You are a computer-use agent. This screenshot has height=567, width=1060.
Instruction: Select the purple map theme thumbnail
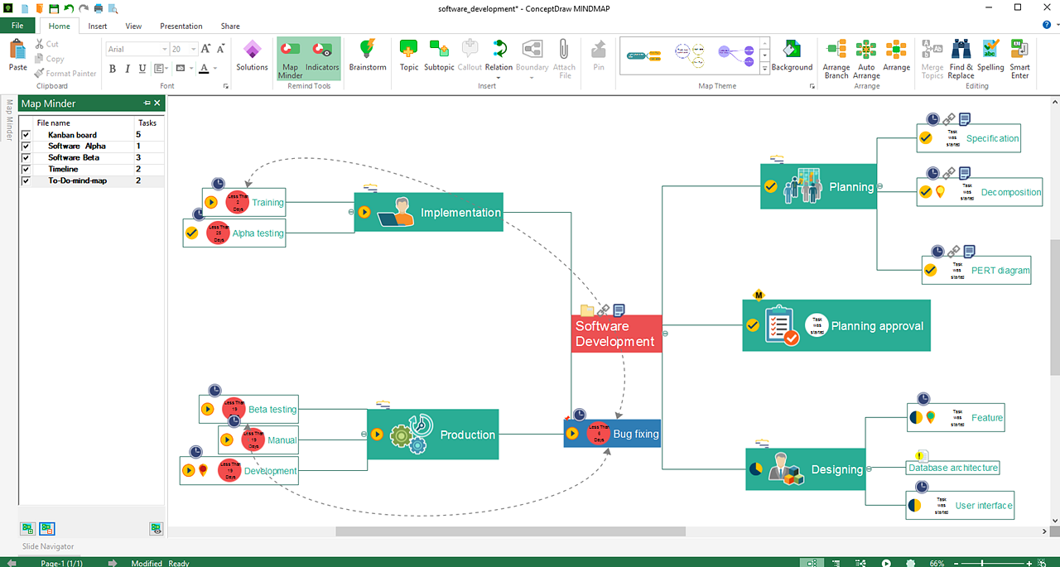pos(736,55)
